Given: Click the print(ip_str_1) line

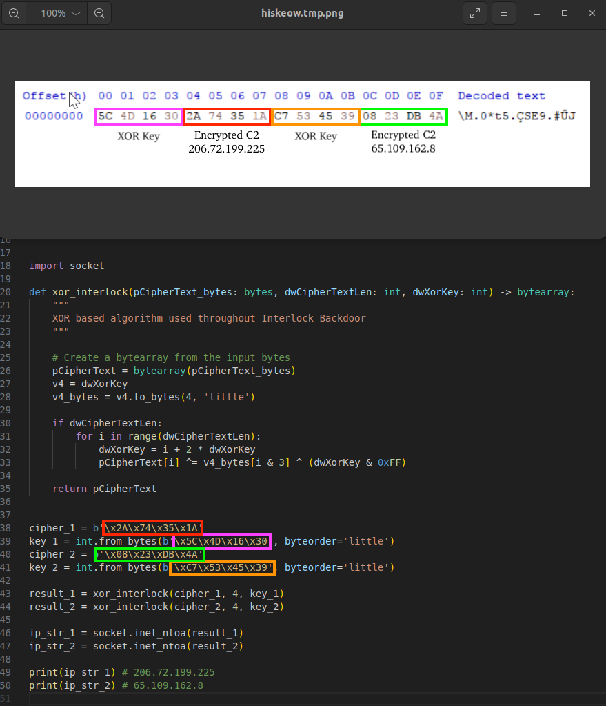Looking at the screenshot, I should (x=122, y=672).
